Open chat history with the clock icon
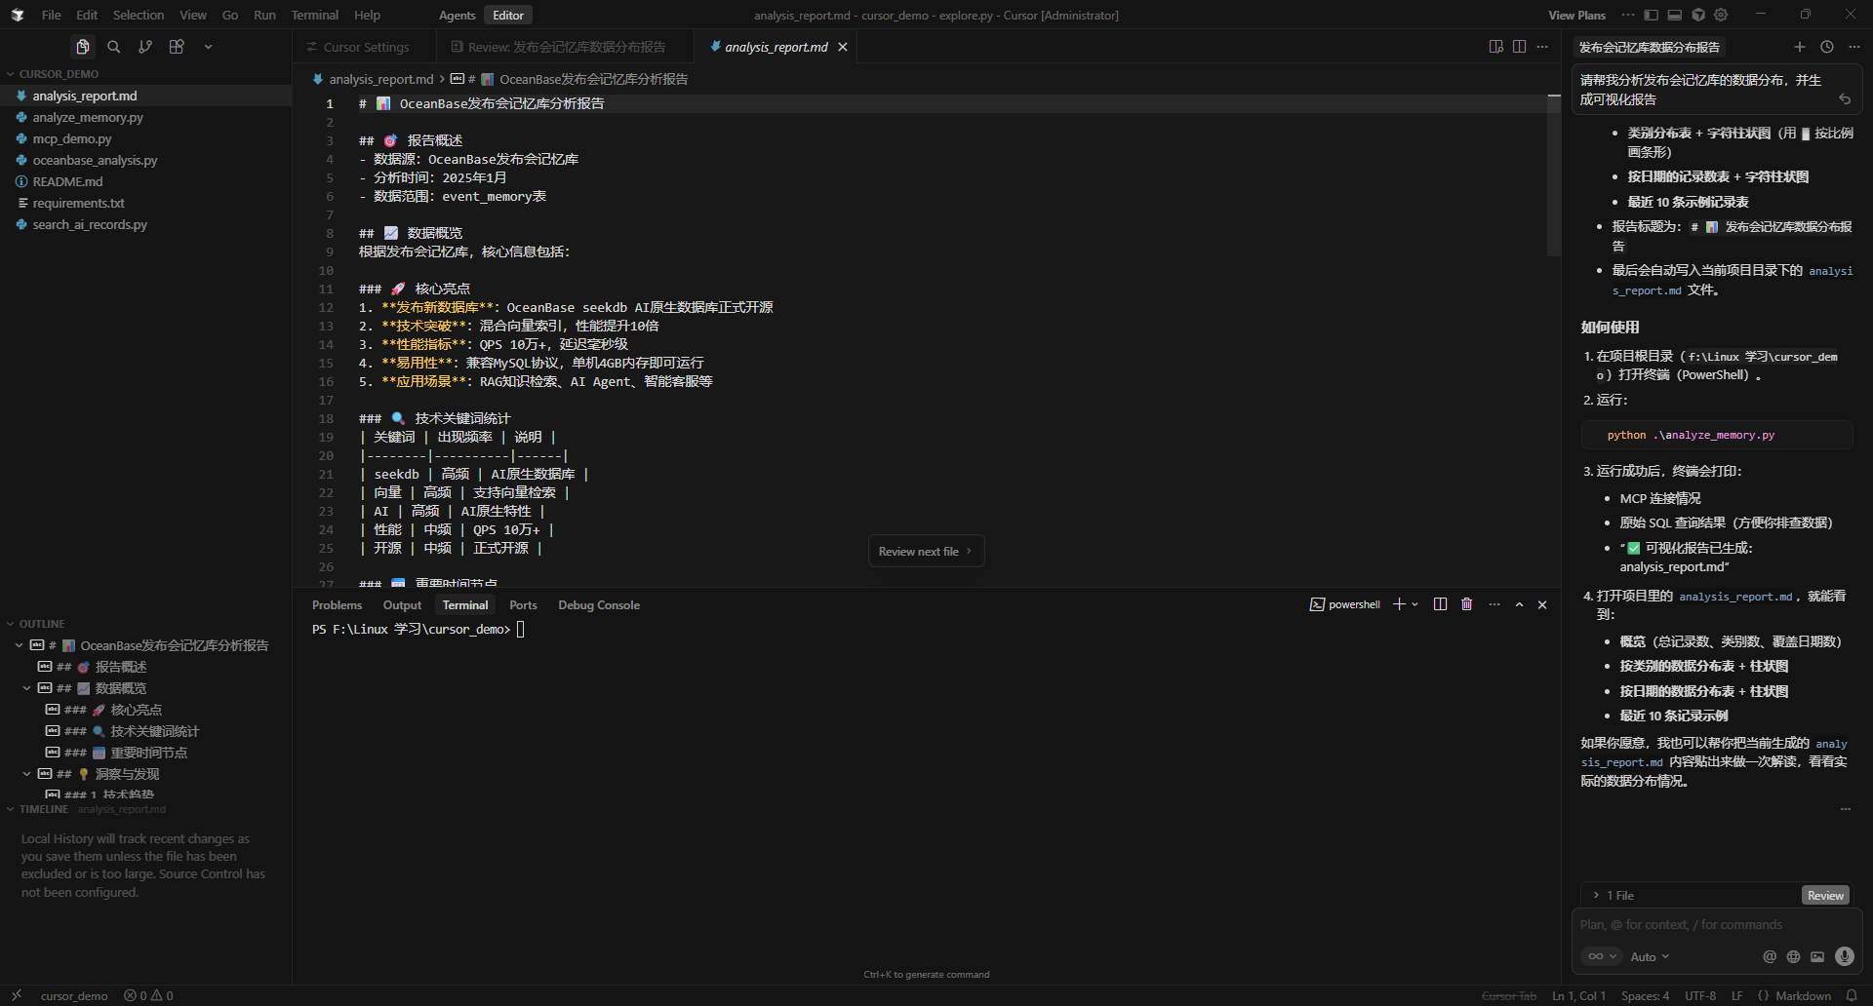This screenshot has height=1006, width=1873. coord(1827,47)
